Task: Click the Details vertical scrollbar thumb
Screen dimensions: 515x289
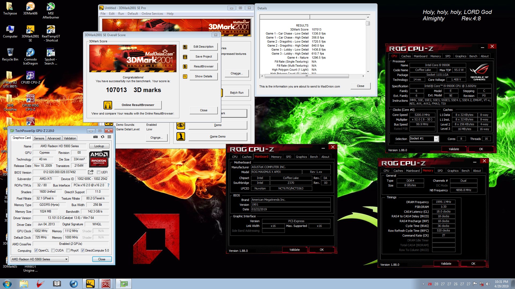Action: 368,24
